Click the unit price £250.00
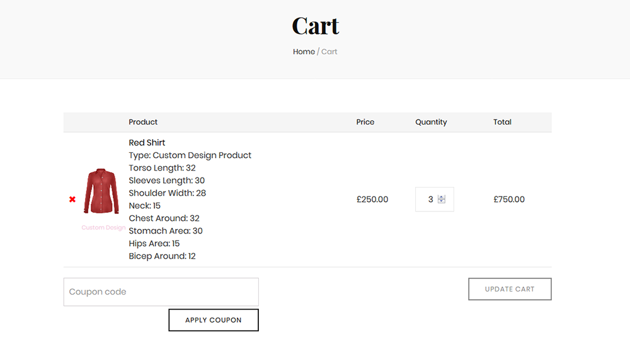The height and width of the screenshot is (343, 630). coord(372,200)
